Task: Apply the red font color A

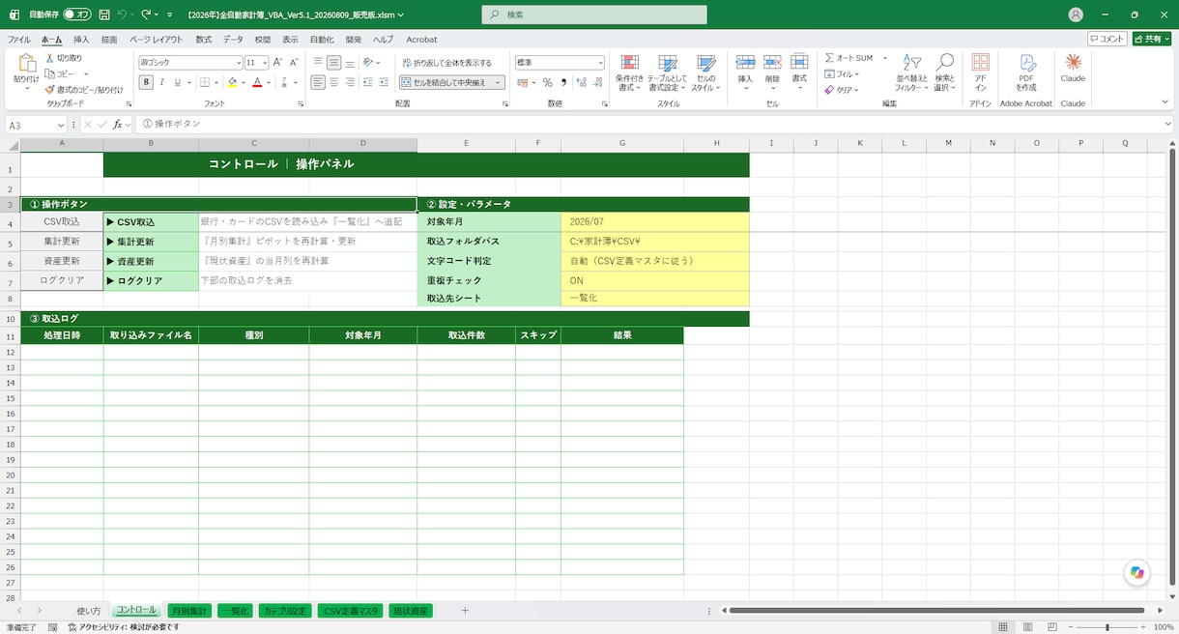Action: pos(257,82)
